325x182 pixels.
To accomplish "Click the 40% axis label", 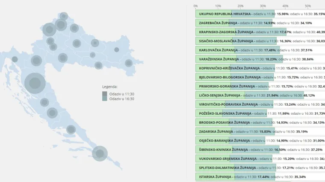I will coord(285,6).
